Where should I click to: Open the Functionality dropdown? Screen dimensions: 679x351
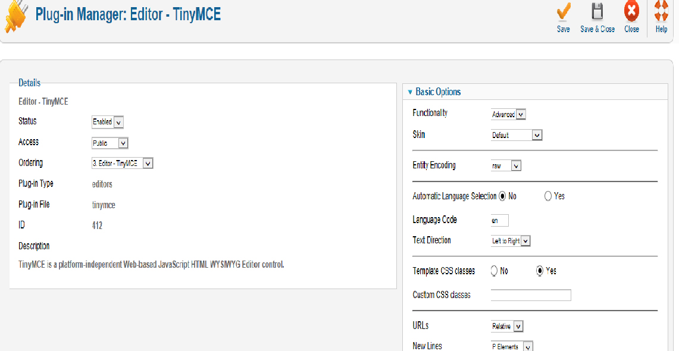point(508,115)
